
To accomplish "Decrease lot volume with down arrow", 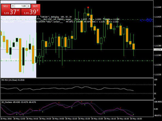I will pos(13,6).
